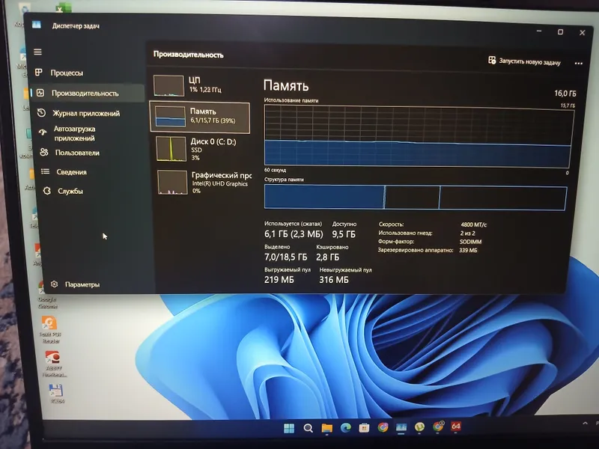Open Microsoft Store from the taskbar
This screenshot has width=599, height=449.
pos(364,427)
